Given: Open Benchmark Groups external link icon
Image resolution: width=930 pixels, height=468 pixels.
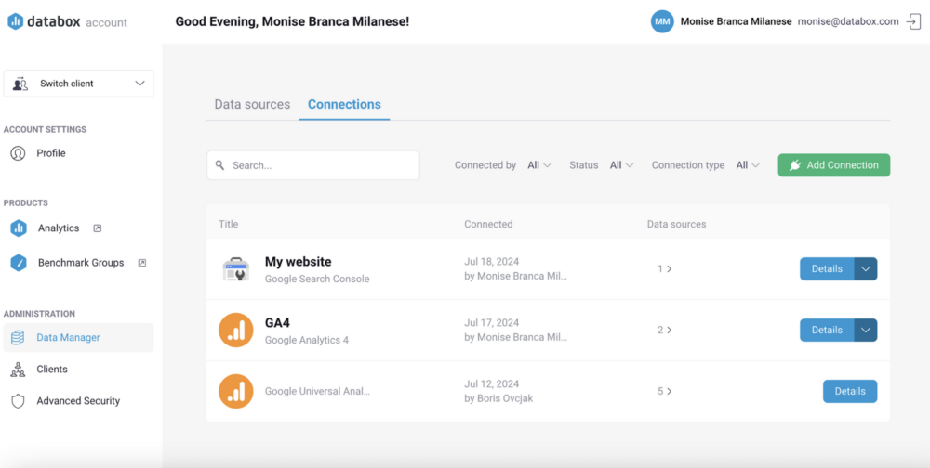Looking at the screenshot, I should point(142,263).
